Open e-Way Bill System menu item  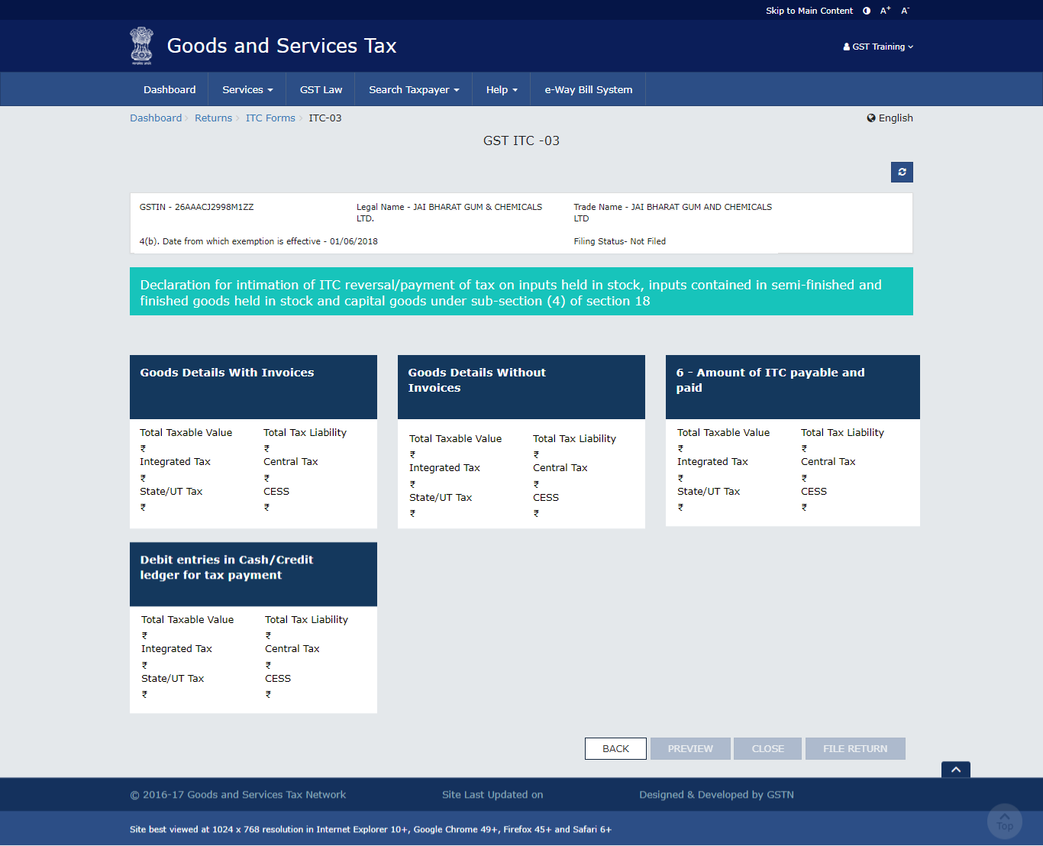589,89
